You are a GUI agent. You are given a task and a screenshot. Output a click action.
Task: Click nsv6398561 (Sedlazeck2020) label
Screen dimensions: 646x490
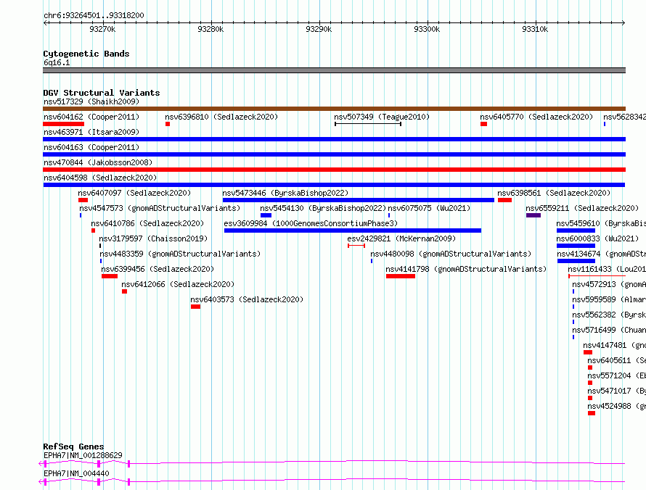click(x=554, y=193)
